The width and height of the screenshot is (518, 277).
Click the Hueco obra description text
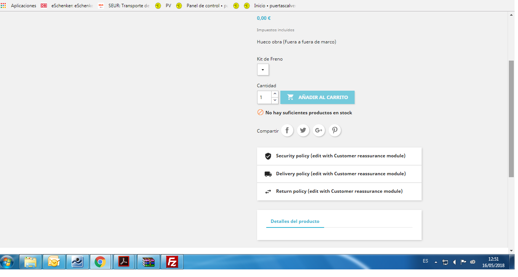coord(296,42)
